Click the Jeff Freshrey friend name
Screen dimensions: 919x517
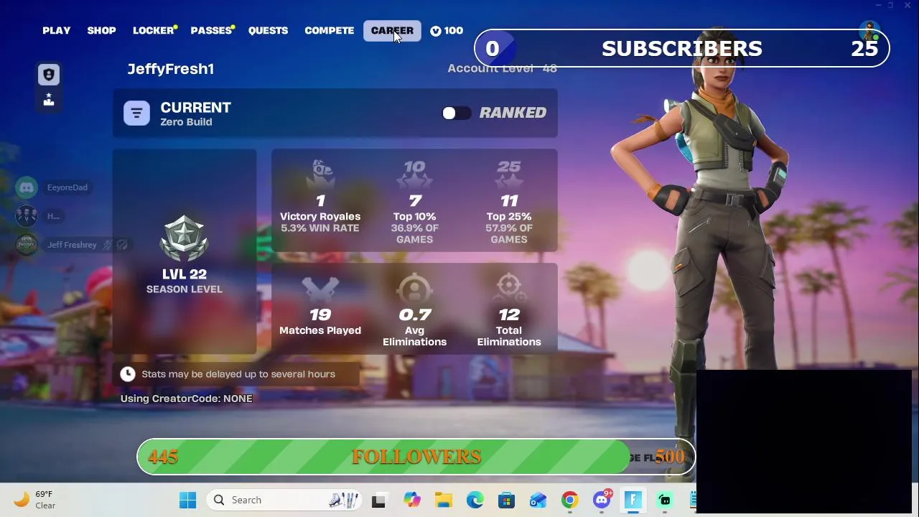click(72, 245)
